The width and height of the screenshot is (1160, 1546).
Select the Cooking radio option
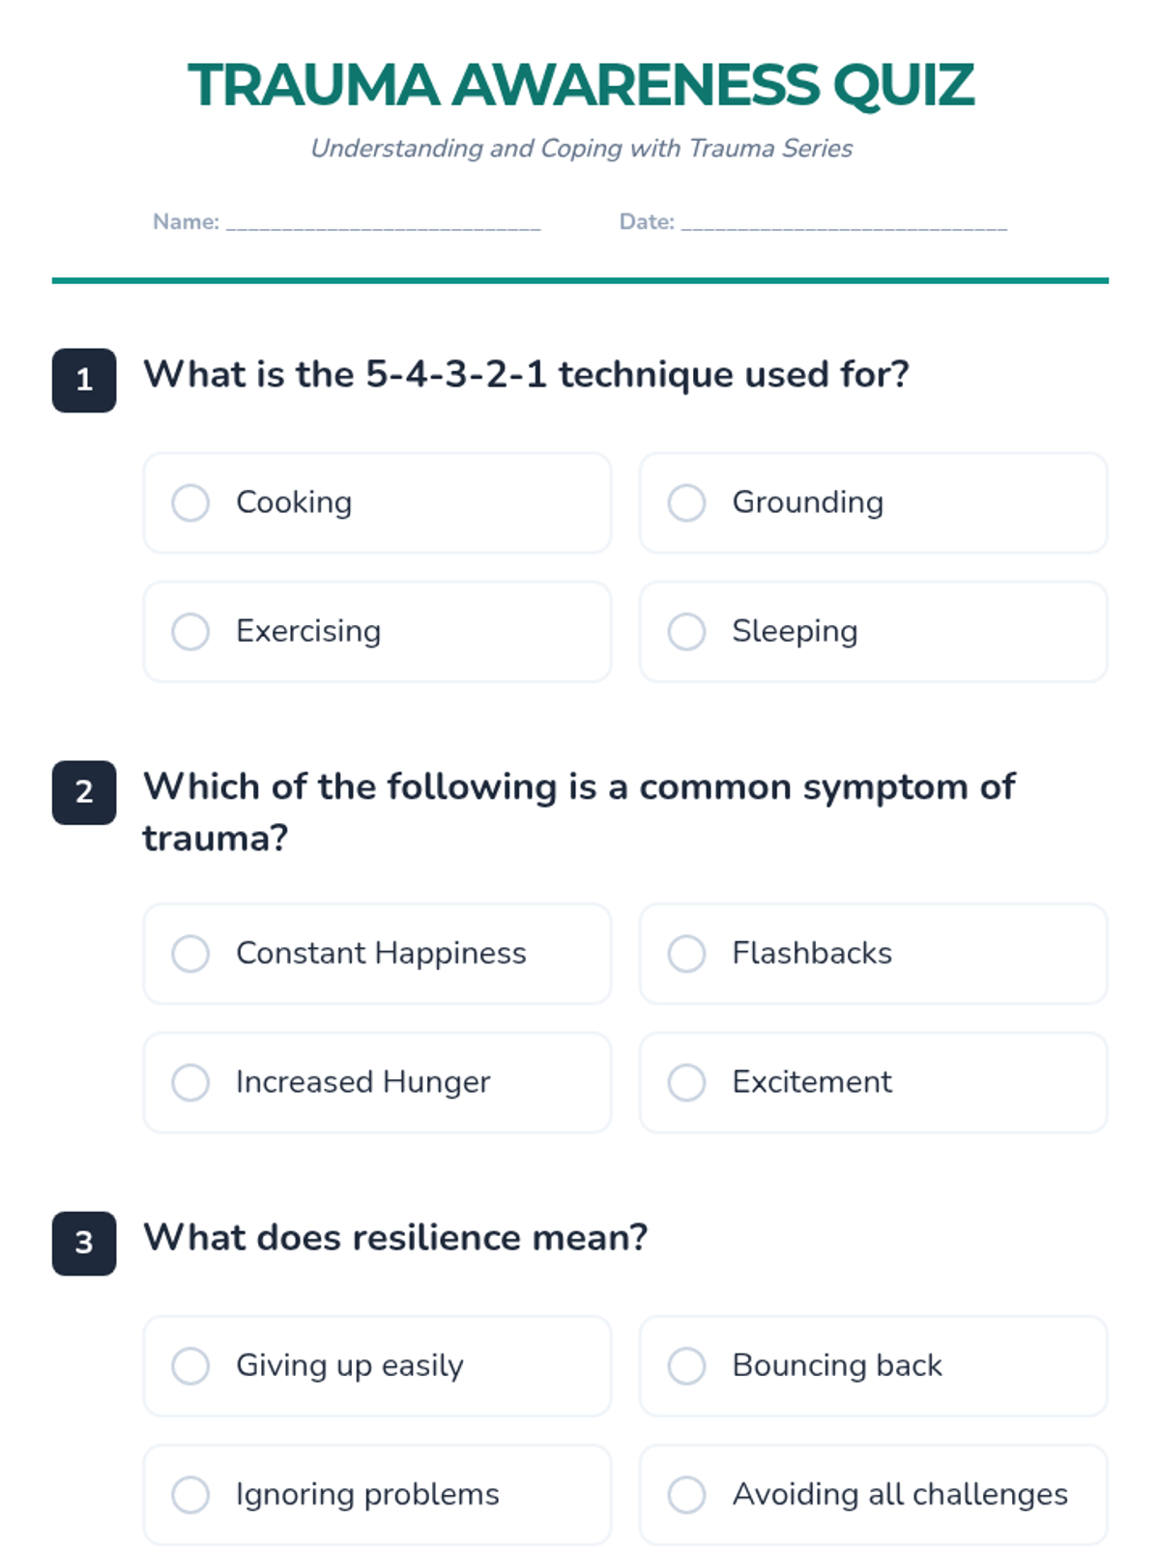tap(190, 502)
